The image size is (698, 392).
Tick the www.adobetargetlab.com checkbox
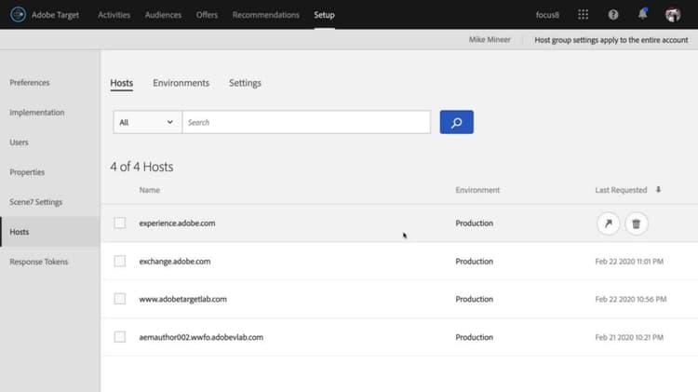point(119,299)
